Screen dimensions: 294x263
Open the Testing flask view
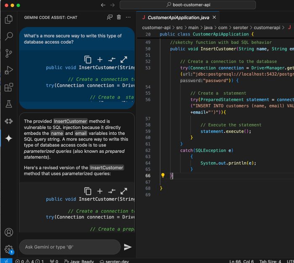pos(8,104)
